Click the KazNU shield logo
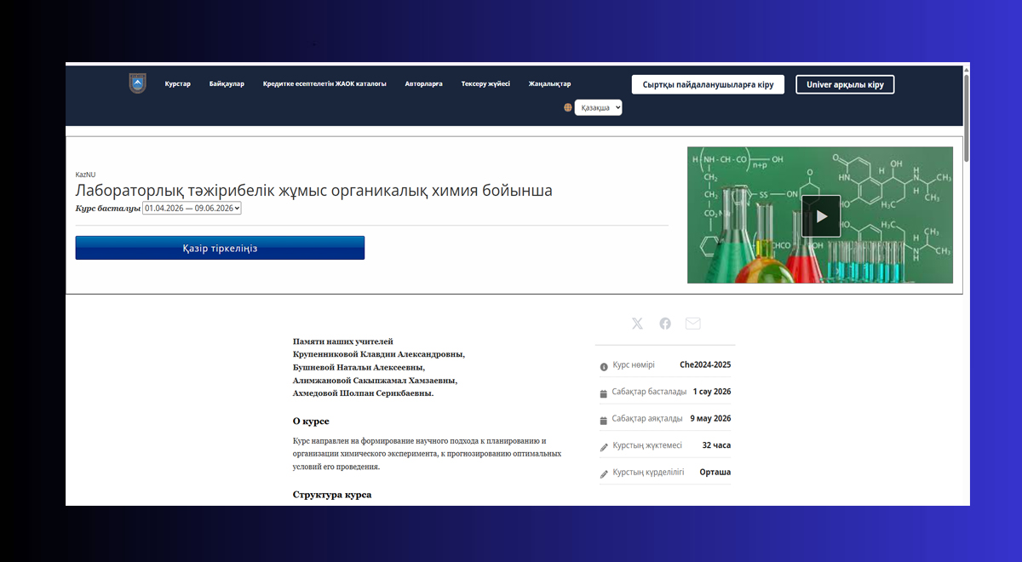1022x562 pixels. tap(138, 83)
